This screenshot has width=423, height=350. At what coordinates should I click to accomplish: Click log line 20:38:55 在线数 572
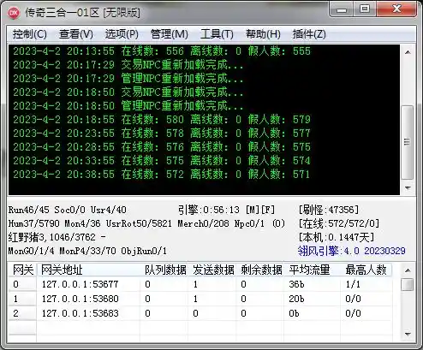(x=162, y=175)
